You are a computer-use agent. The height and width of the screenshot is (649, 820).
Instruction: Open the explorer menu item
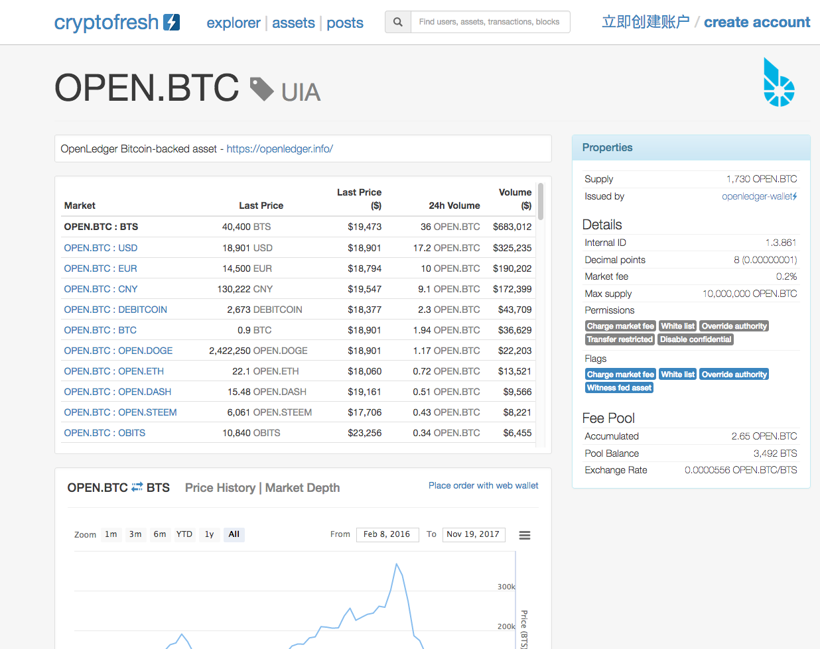tap(234, 23)
